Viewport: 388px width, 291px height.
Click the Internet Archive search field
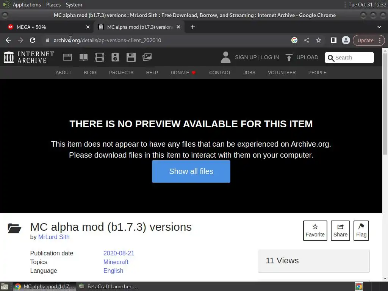pos(349,58)
